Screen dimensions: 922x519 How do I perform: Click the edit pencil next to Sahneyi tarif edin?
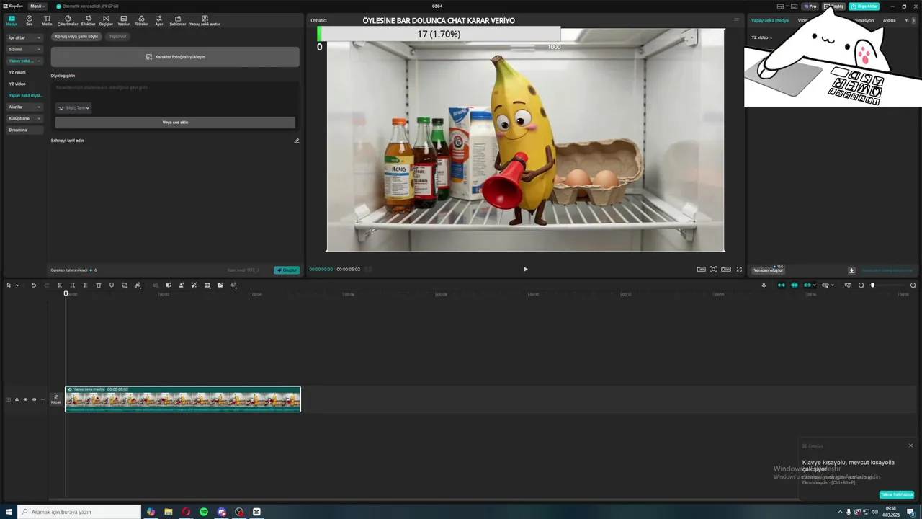[296, 141]
